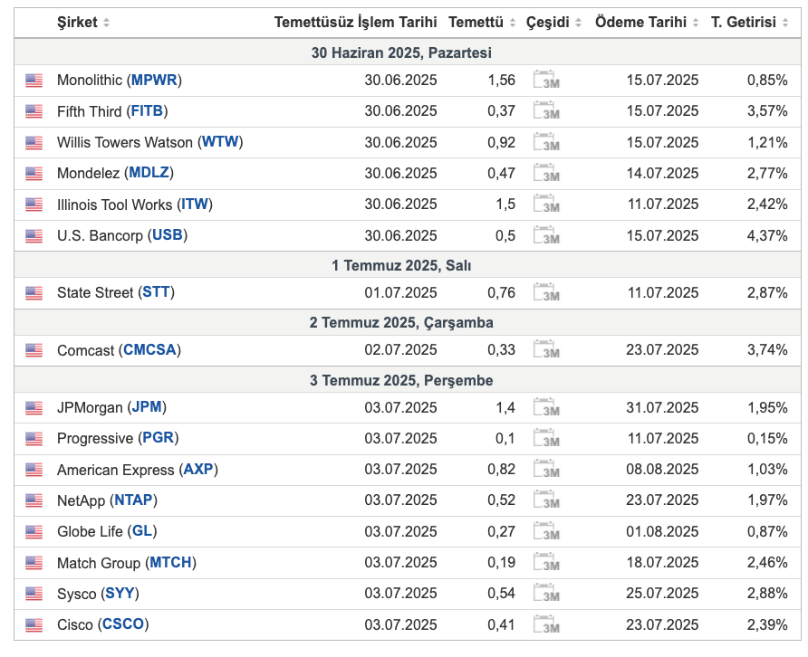The height and width of the screenshot is (657, 808).
Task: Click the US flag icon beside NetApp
Action: (34, 500)
